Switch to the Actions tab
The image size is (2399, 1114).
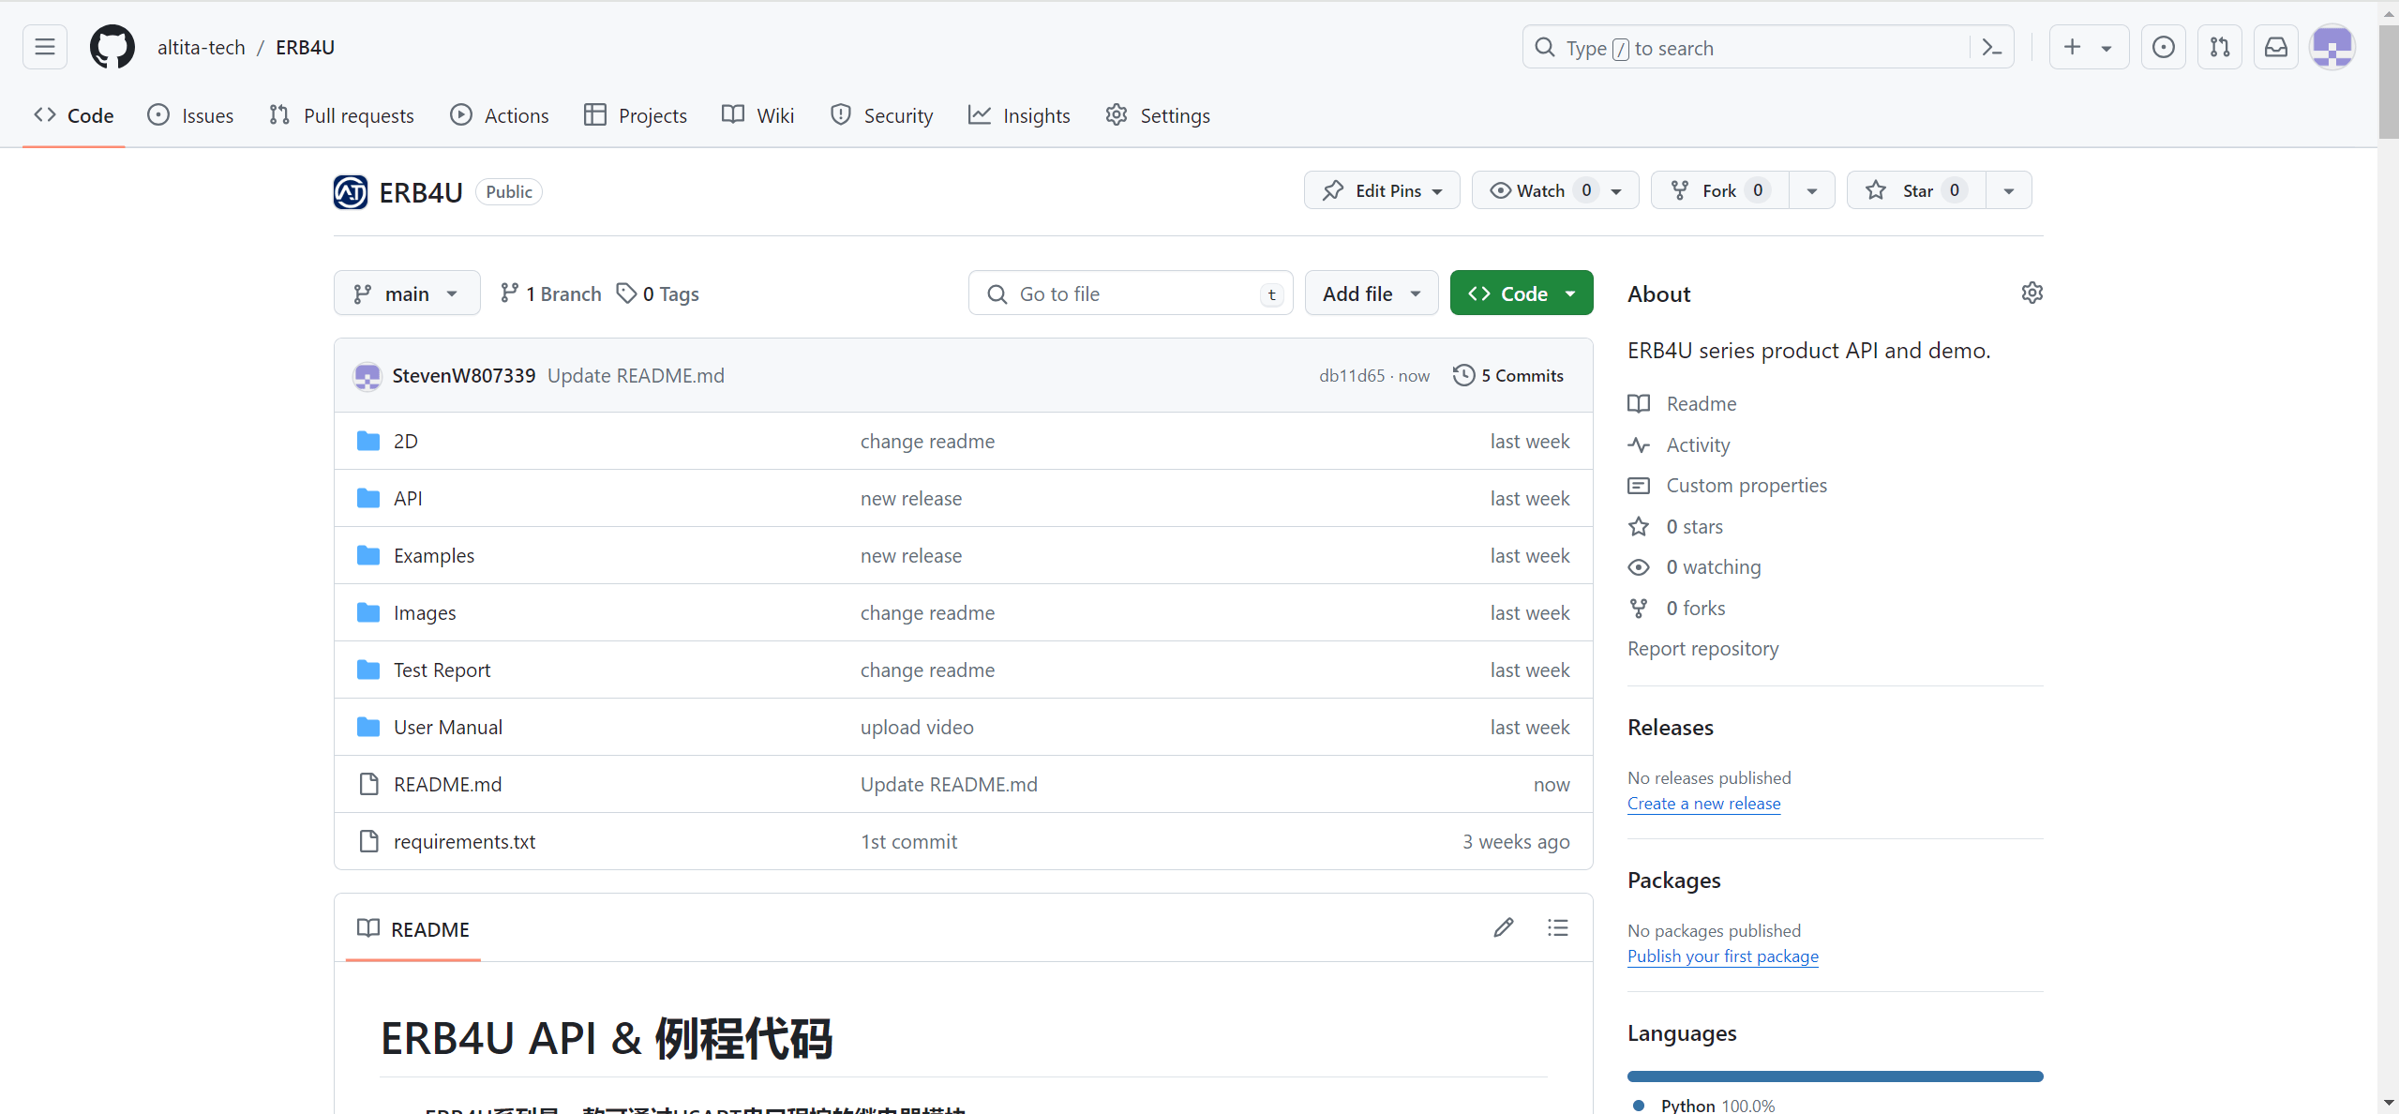pos(500,115)
